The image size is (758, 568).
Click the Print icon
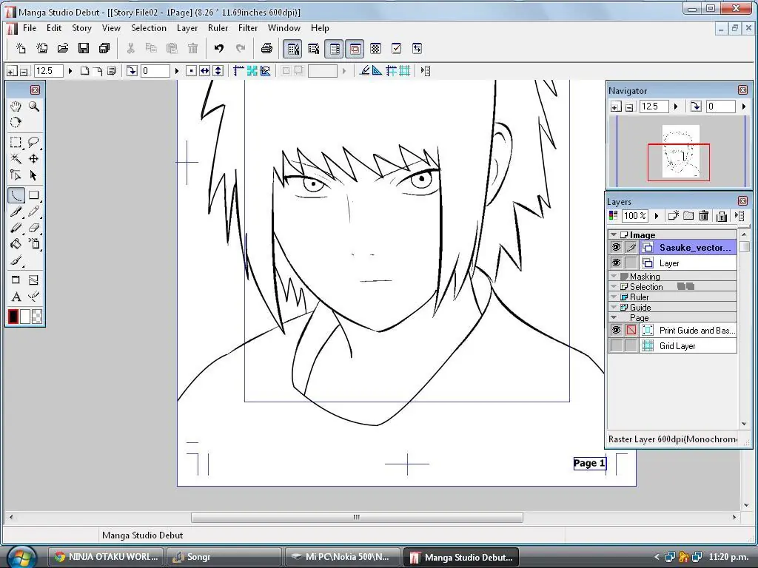[266, 48]
